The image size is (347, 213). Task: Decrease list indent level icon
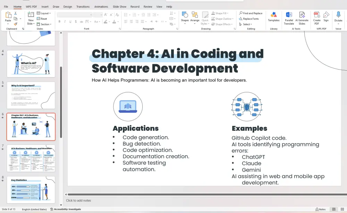click(143, 15)
